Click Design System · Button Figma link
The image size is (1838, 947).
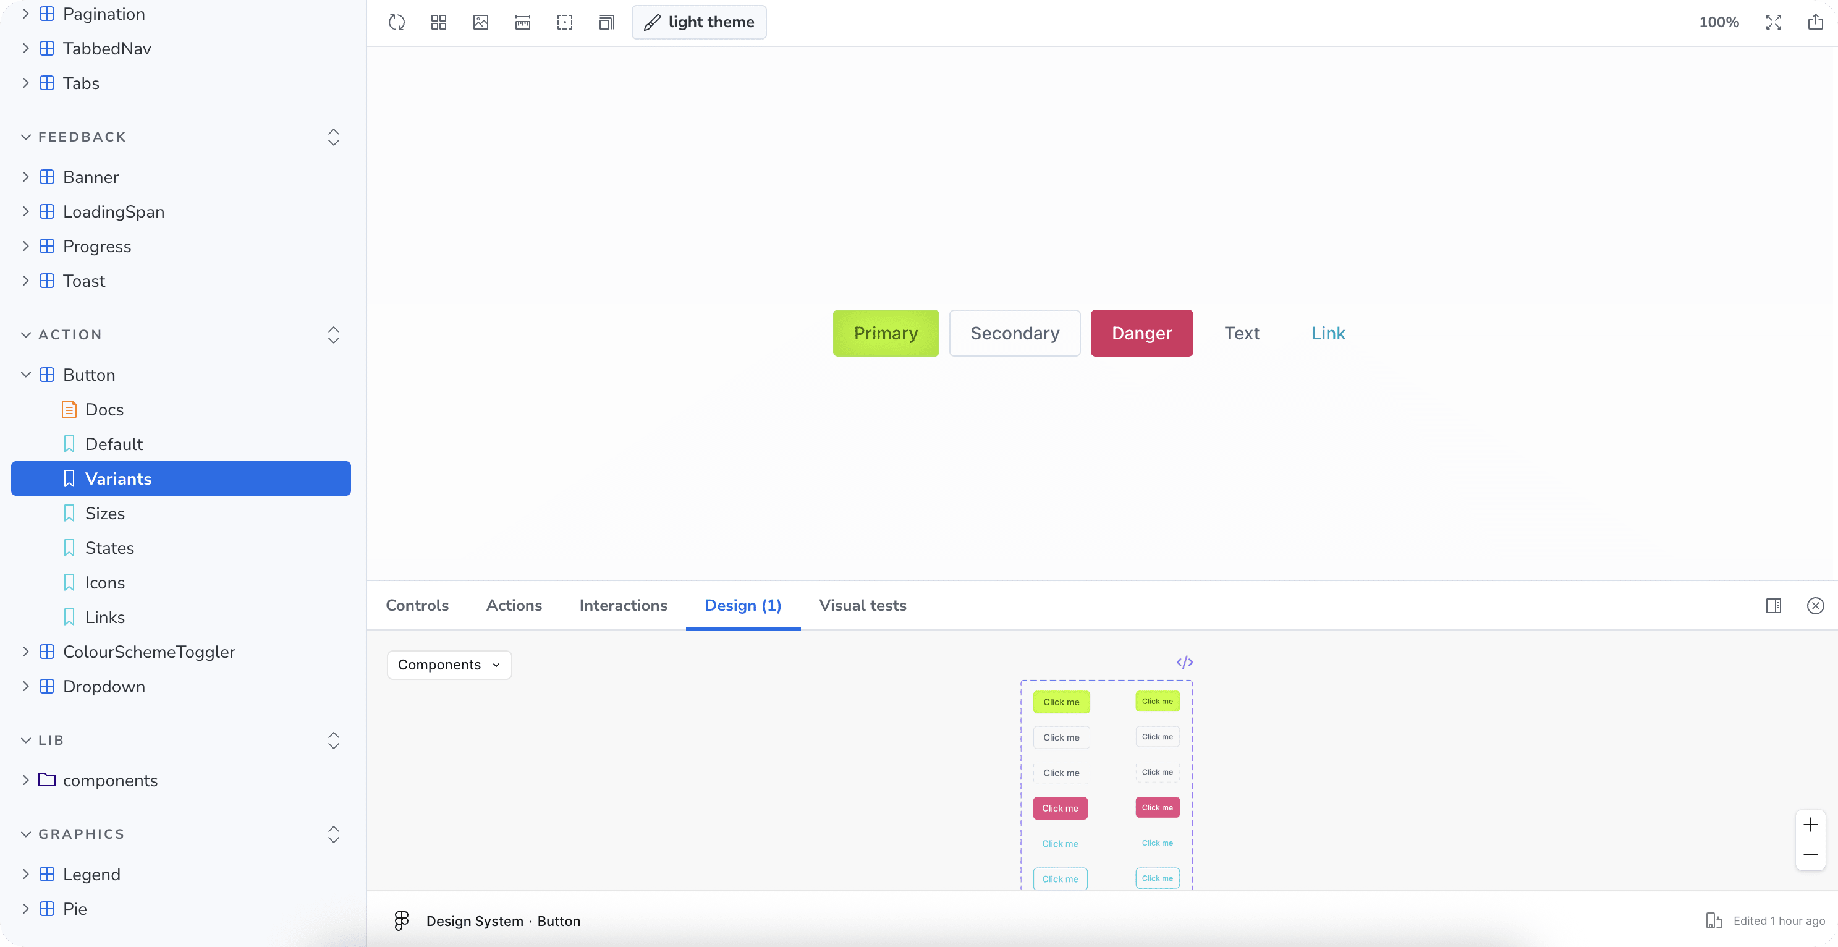pos(503,920)
